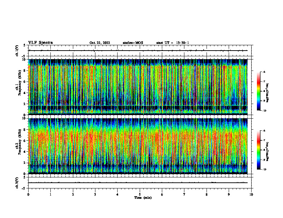The height and width of the screenshot is (218, 283).
Task: Click the ch.3 voltage waveform strip
Action: click(x=140, y=183)
